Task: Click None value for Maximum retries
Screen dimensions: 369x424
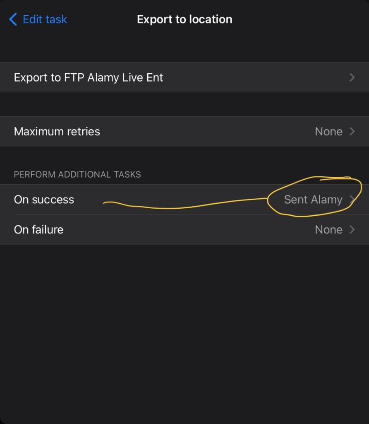Action: pos(328,132)
